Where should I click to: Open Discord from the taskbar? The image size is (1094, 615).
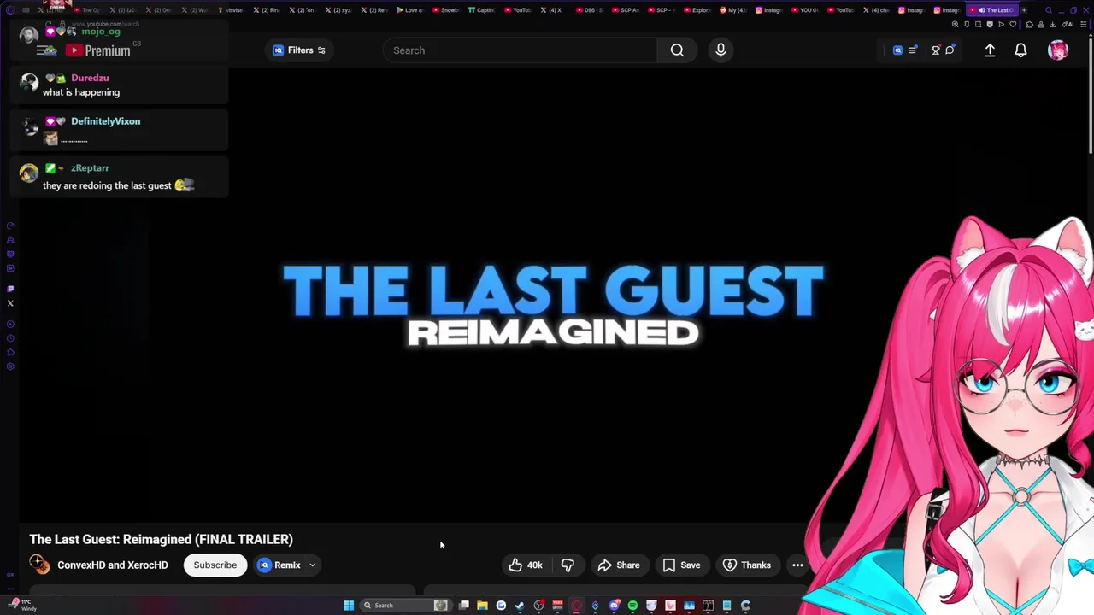[x=614, y=606]
